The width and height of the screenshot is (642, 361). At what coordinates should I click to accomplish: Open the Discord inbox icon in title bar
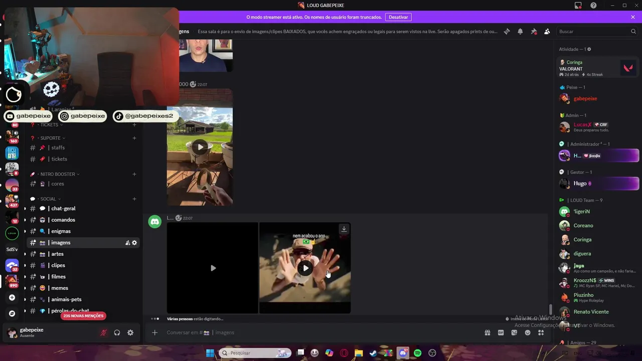tap(578, 6)
